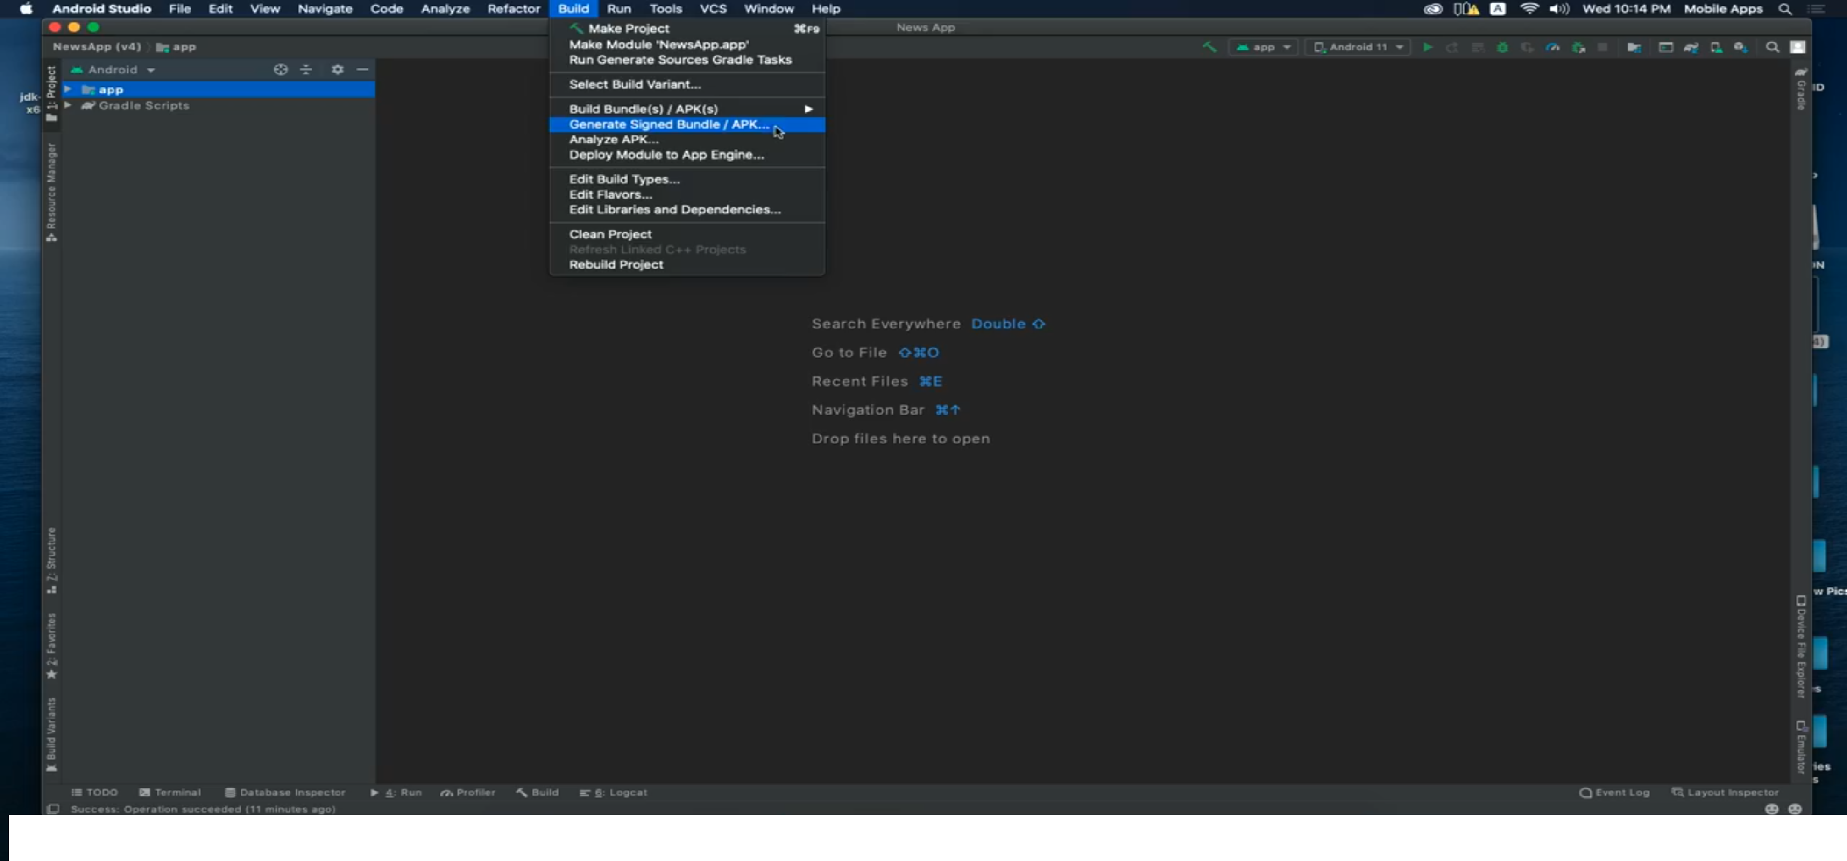Image resolution: width=1847 pixels, height=861 pixels.
Task: Click the Wi-Fi icon in macOS menu bar
Action: pyautogui.click(x=1529, y=8)
